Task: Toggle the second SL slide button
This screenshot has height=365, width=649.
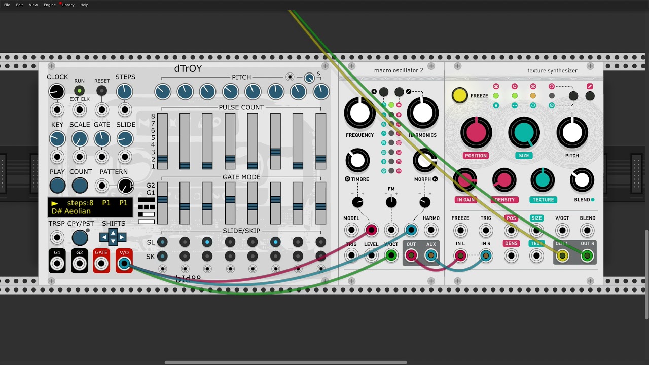Action: [x=185, y=242]
